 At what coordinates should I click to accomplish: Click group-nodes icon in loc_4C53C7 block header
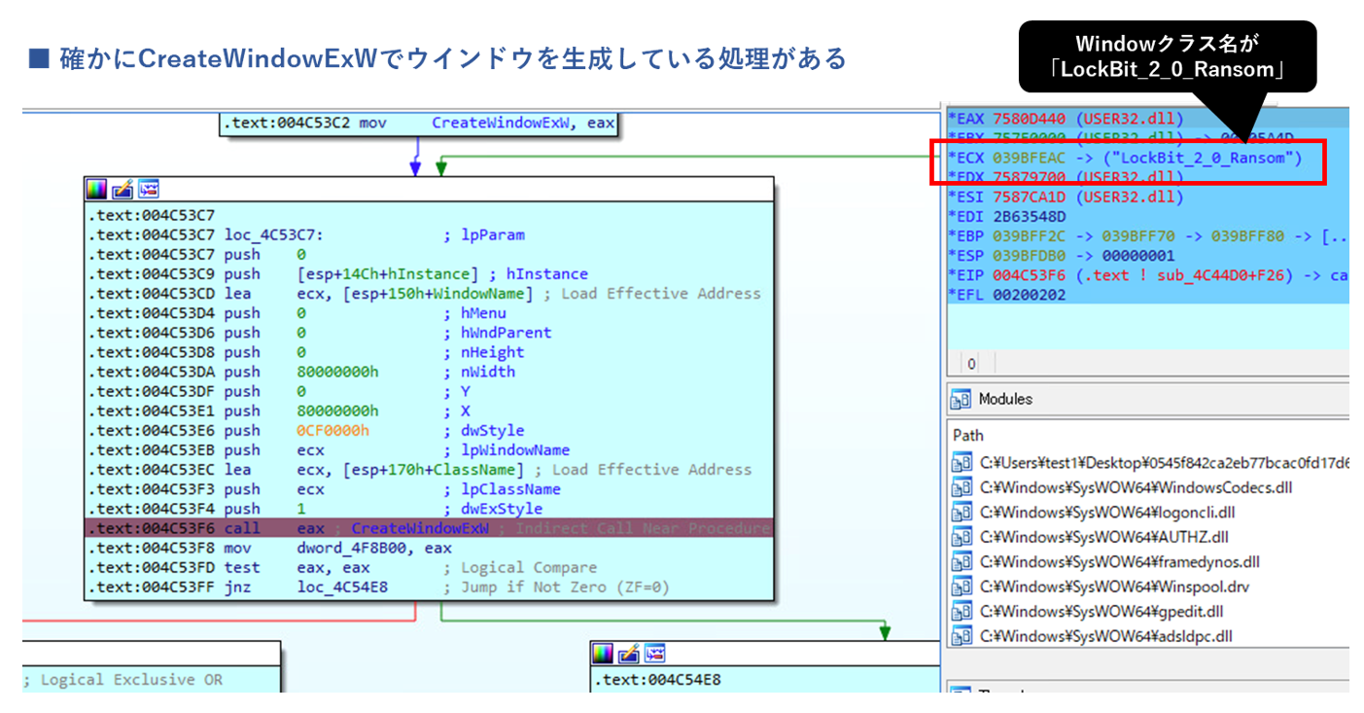pos(148,189)
